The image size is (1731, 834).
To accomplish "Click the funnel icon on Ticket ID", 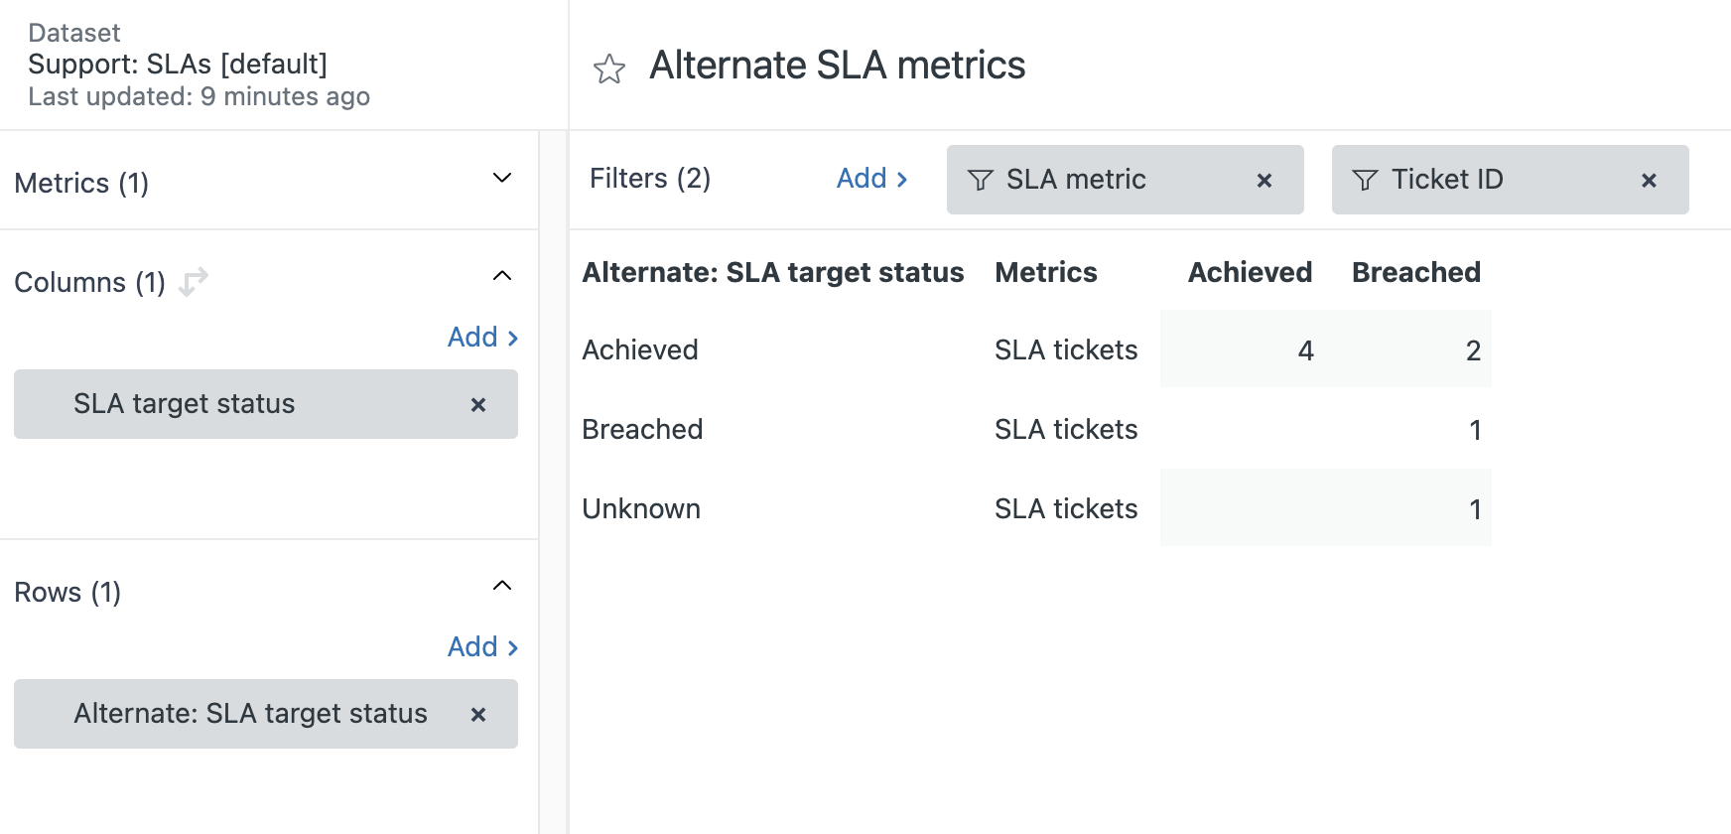I will (x=1365, y=180).
